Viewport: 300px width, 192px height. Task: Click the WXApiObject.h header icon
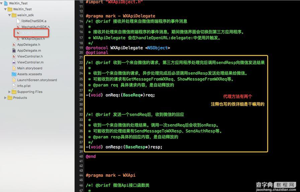pos(18,39)
